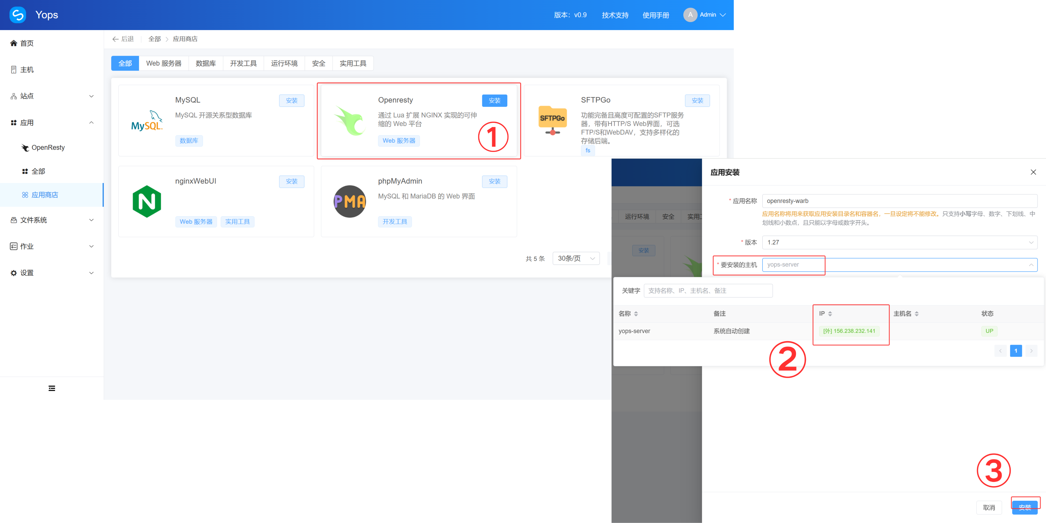
Task: Click the Yops logo icon
Action: (x=18, y=15)
